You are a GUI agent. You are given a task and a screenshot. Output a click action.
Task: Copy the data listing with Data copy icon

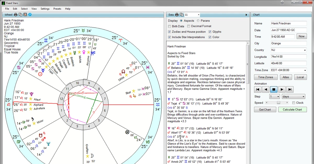[182, 15]
